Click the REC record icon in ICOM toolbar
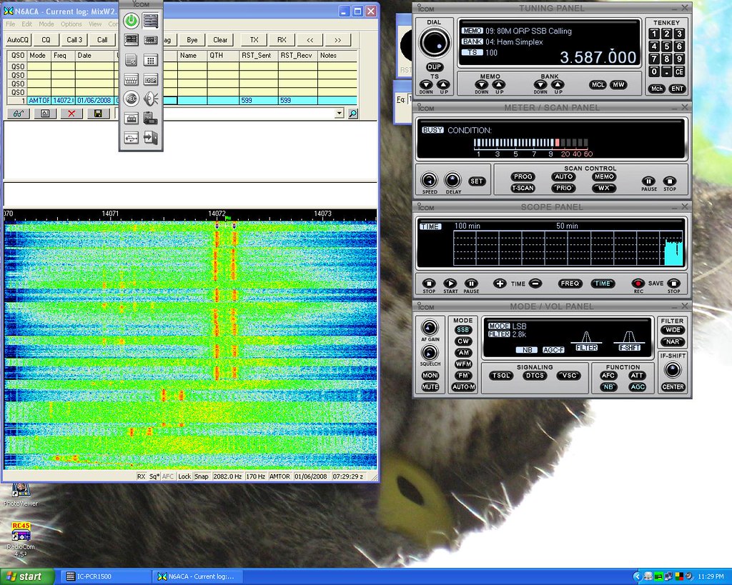Image resolution: width=732 pixels, height=585 pixels. pos(132,99)
